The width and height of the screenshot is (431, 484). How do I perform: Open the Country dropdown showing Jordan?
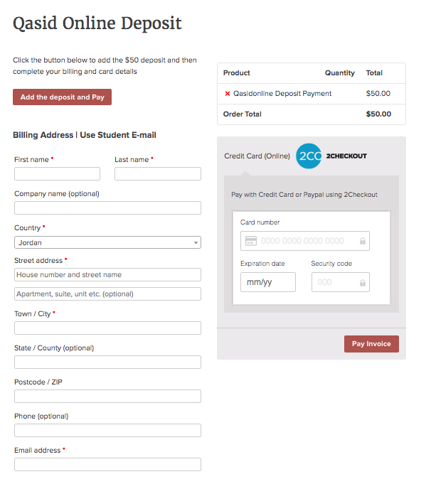[x=107, y=242]
